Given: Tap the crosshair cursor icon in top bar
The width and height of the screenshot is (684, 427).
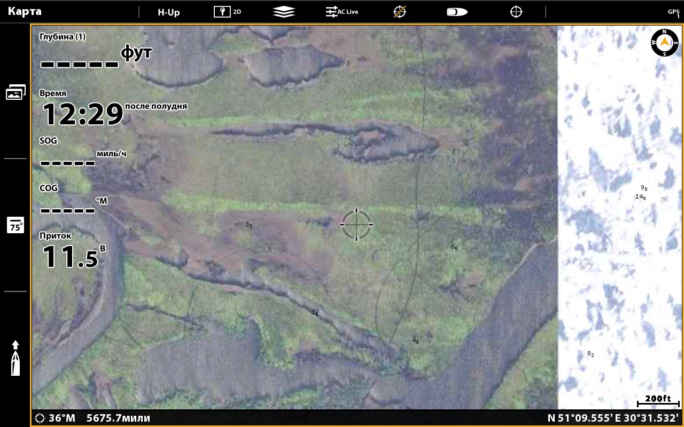Looking at the screenshot, I should point(516,12).
